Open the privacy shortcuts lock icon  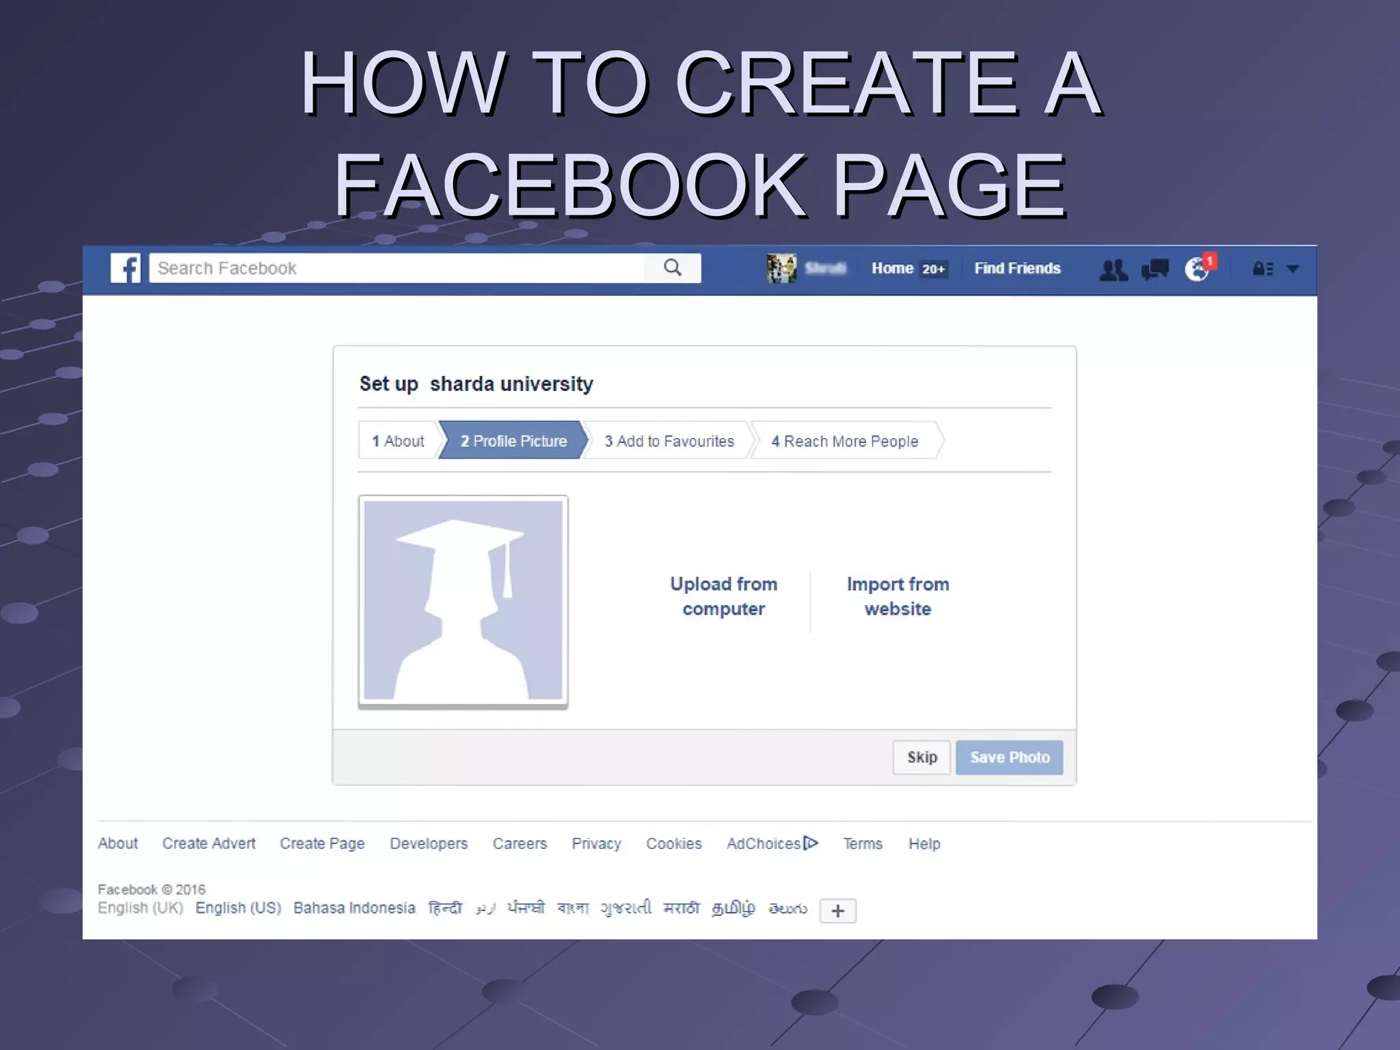pos(1263,269)
